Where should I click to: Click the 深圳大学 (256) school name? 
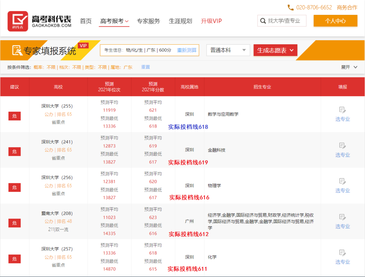click(x=57, y=178)
